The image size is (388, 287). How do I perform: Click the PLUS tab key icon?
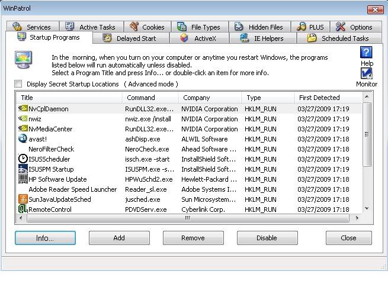tap(301, 27)
